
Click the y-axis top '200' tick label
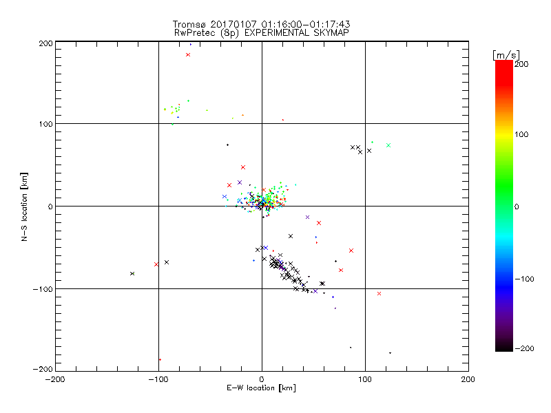pos(45,43)
